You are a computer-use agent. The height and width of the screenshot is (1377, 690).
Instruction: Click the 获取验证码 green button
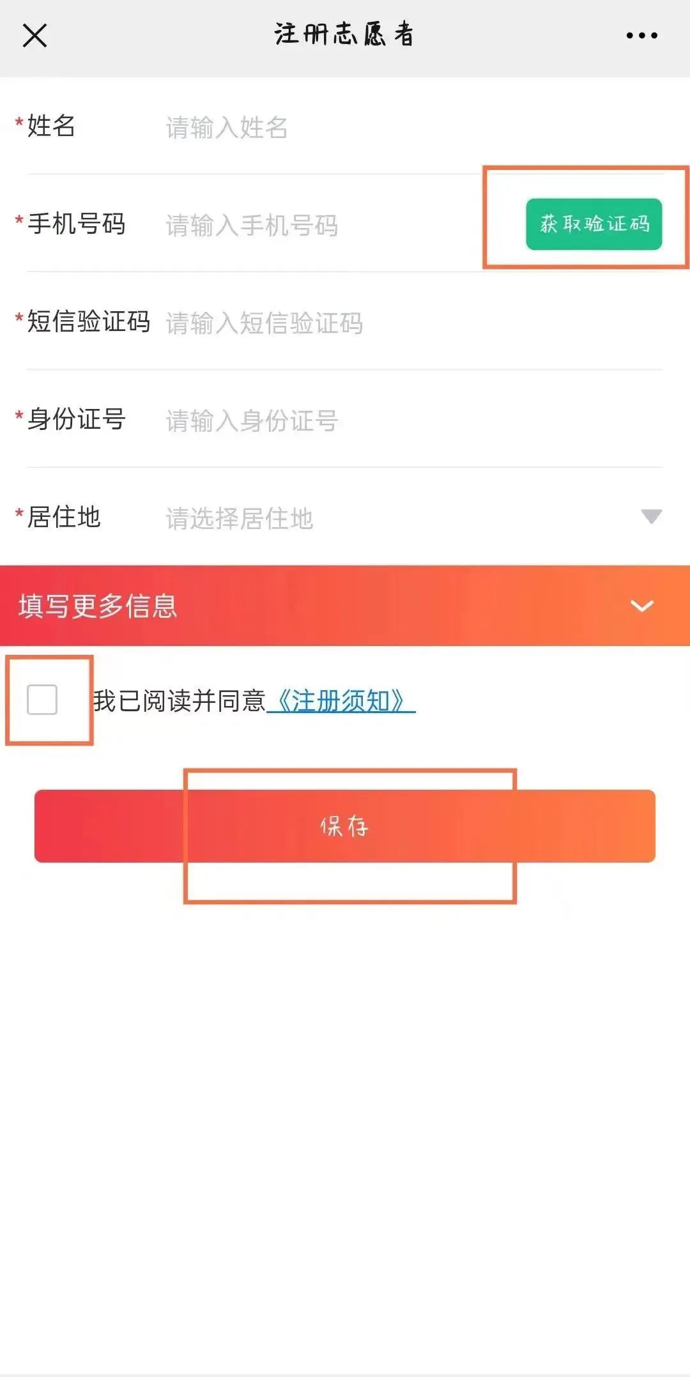(594, 224)
